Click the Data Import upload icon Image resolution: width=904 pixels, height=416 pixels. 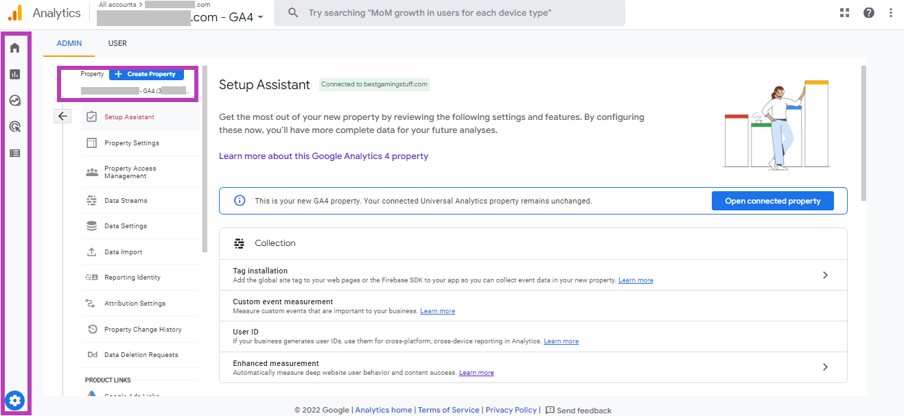(91, 252)
